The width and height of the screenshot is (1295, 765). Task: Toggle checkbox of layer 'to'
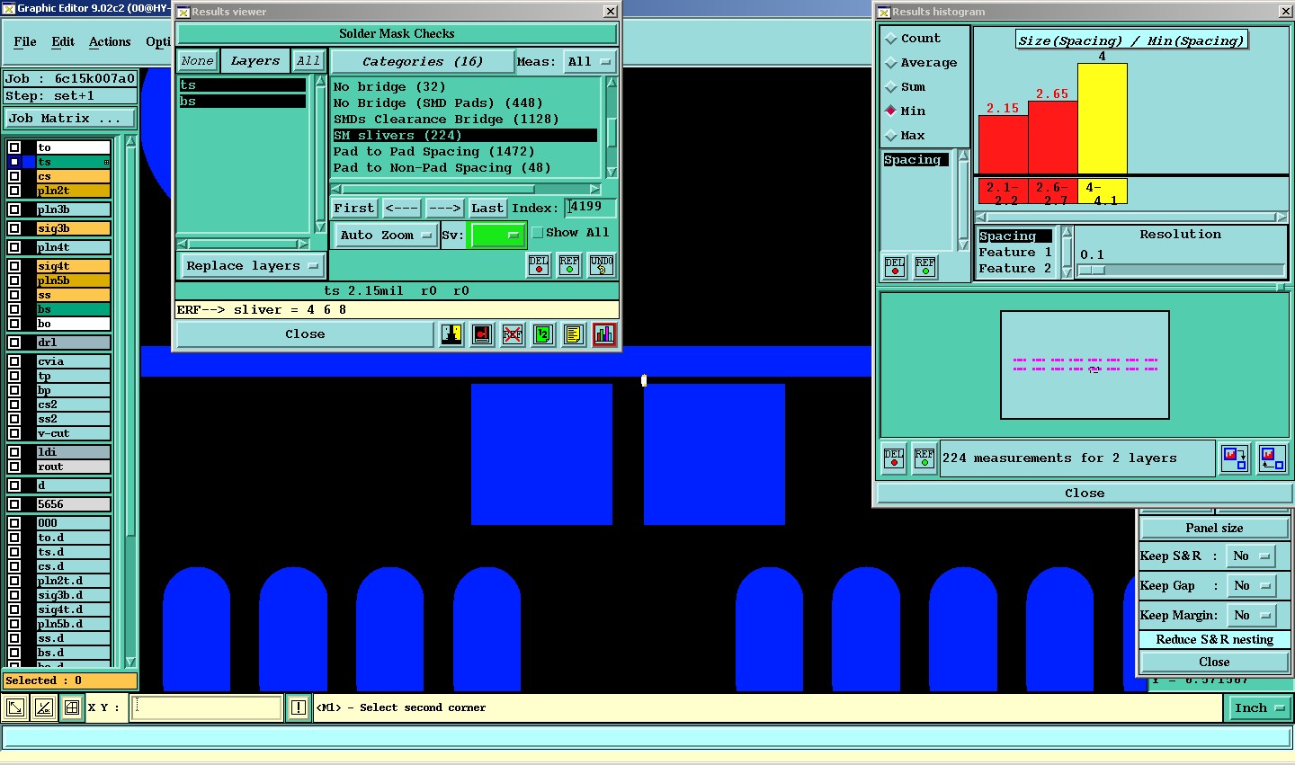pyautogui.click(x=14, y=147)
